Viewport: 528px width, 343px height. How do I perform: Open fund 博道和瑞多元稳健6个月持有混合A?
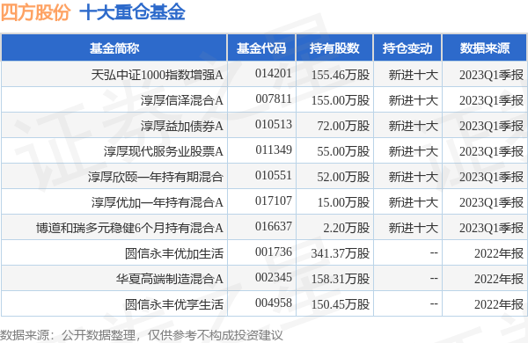click(x=129, y=228)
